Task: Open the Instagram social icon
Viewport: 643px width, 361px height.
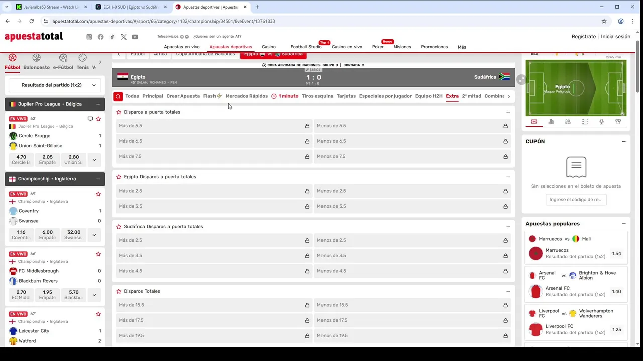Action: 89,37
